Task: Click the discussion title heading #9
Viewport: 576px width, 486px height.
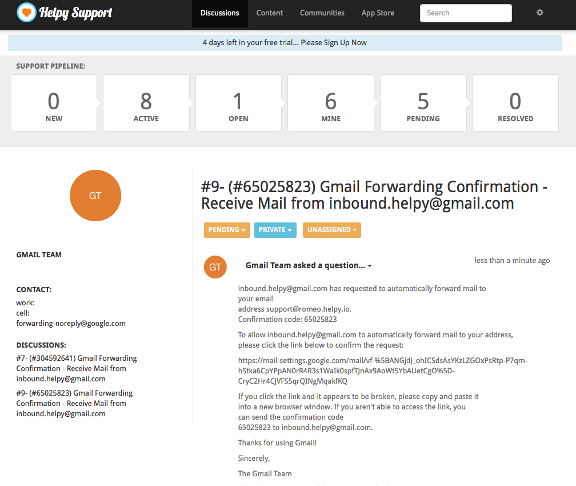Action: [374, 195]
